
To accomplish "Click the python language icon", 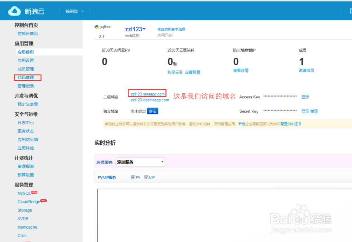I will (x=96, y=27).
